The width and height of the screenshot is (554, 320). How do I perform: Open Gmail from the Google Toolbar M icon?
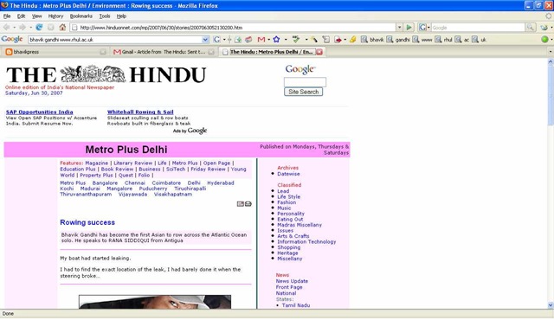tap(261, 40)
